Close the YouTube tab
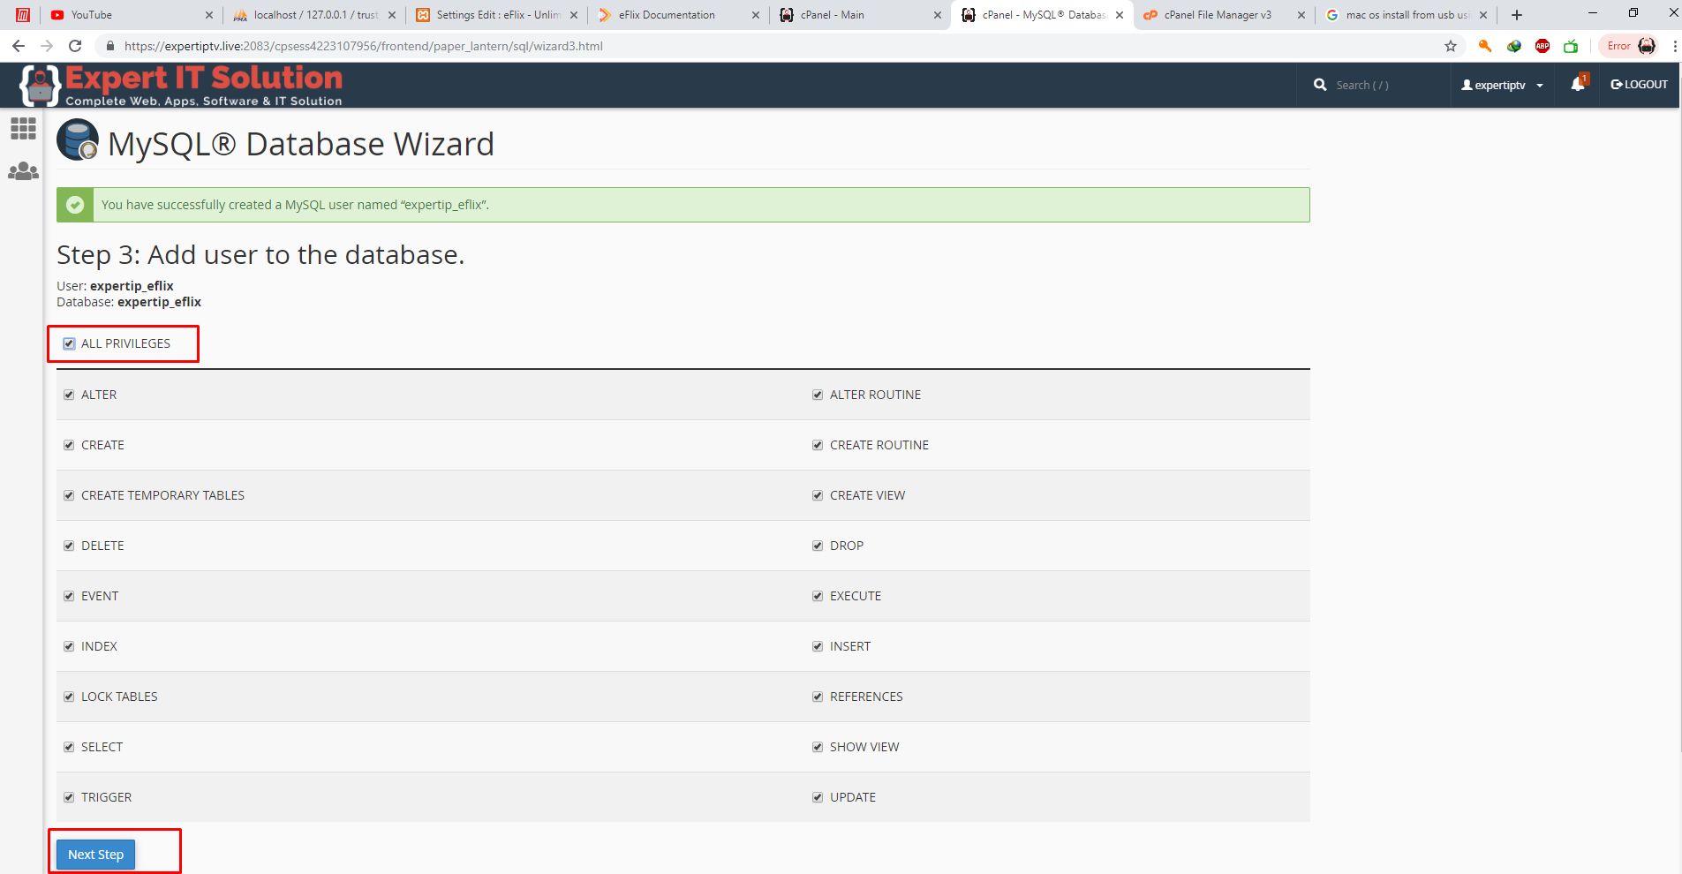 click(x=209, y=15)
